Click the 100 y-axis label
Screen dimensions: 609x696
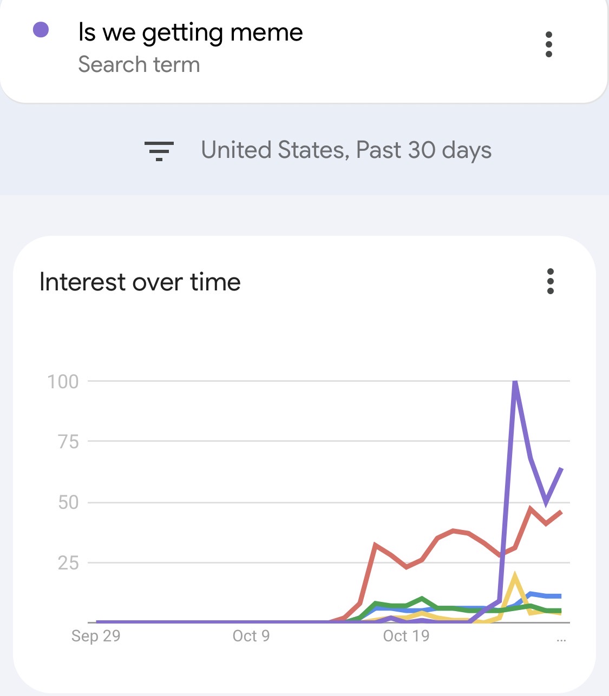coord(63,382)
